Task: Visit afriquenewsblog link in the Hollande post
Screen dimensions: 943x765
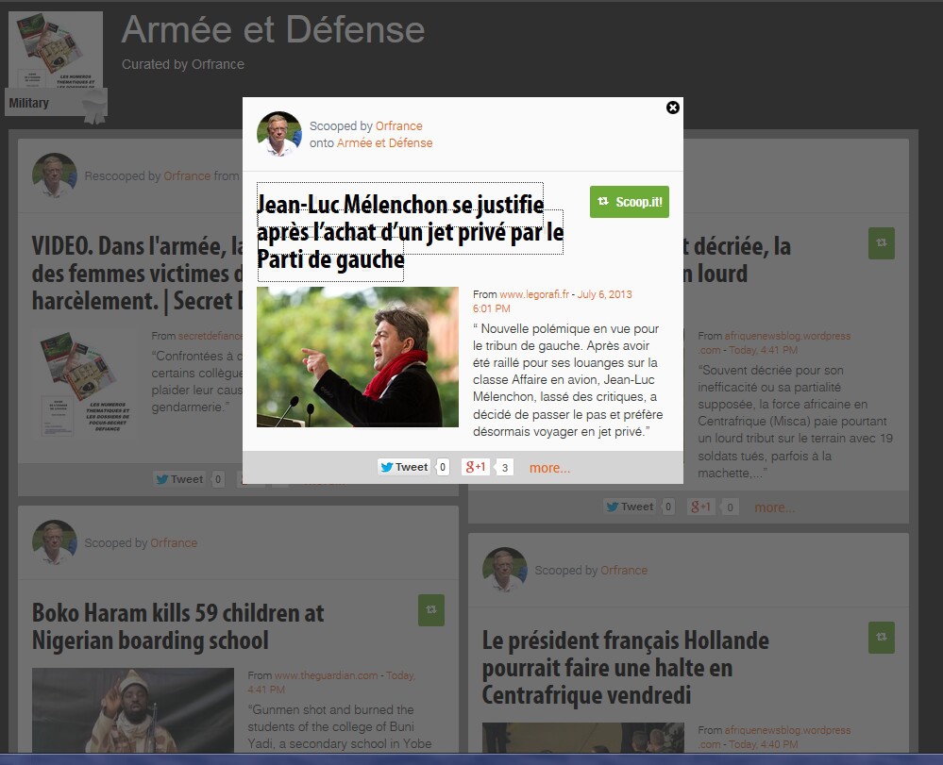Action: click(774, 737)
